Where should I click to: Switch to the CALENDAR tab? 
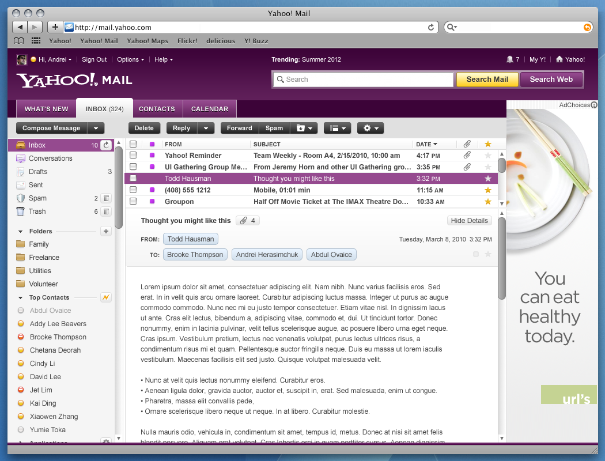click(210, 109)
